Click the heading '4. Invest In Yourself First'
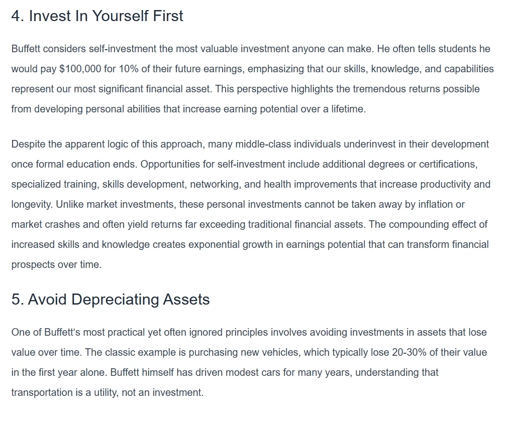Image resolution: width=507 pixels, height=425 pixels. [97, 16]
